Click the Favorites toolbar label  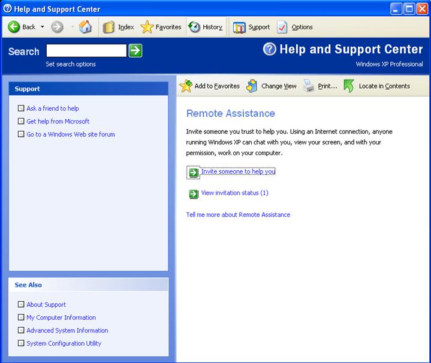(x=168, y=27)
